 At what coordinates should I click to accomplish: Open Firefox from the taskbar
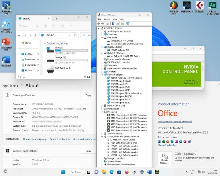click(127, 172)
